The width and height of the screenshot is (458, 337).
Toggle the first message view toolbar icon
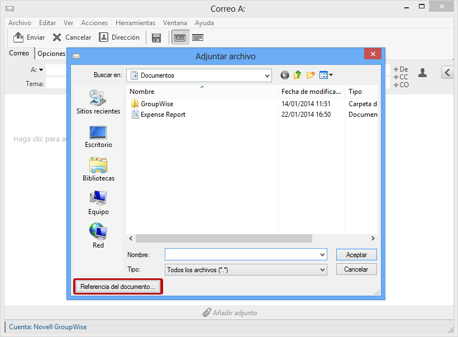(180, 37)
